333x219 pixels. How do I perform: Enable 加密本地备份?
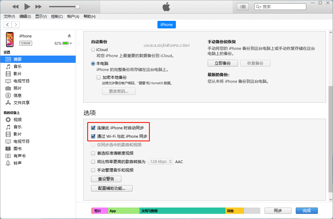[98, 77]
